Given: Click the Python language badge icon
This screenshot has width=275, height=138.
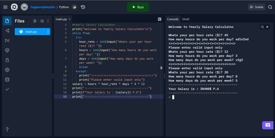Looking at the screenshot, I should [x=74, y=7].
